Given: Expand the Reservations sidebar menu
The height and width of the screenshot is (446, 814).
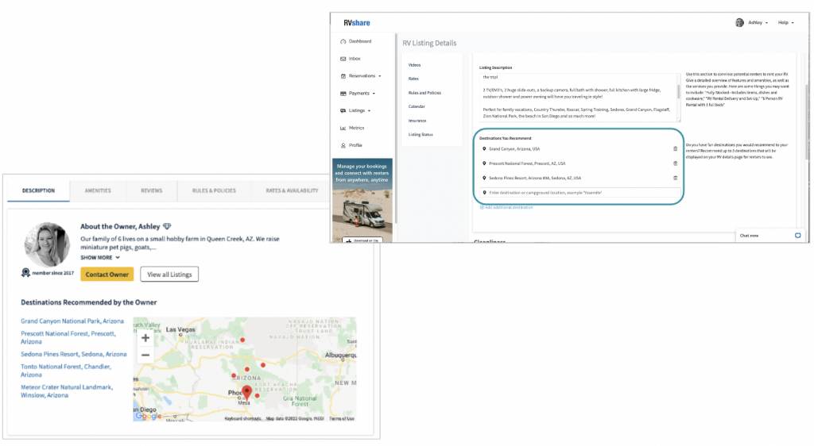Looking at the screenshot, I should 364,76.
